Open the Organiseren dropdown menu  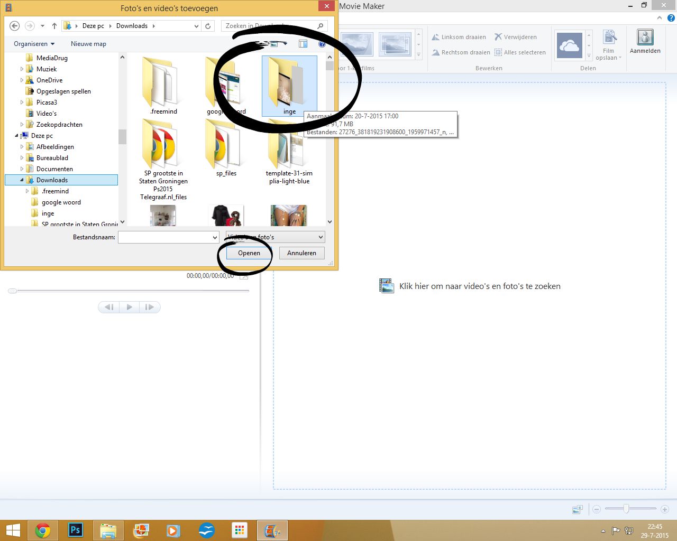(34, 44)
